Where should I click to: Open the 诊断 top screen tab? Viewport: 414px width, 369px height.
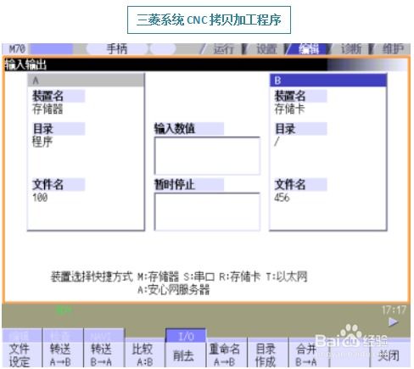350,49
